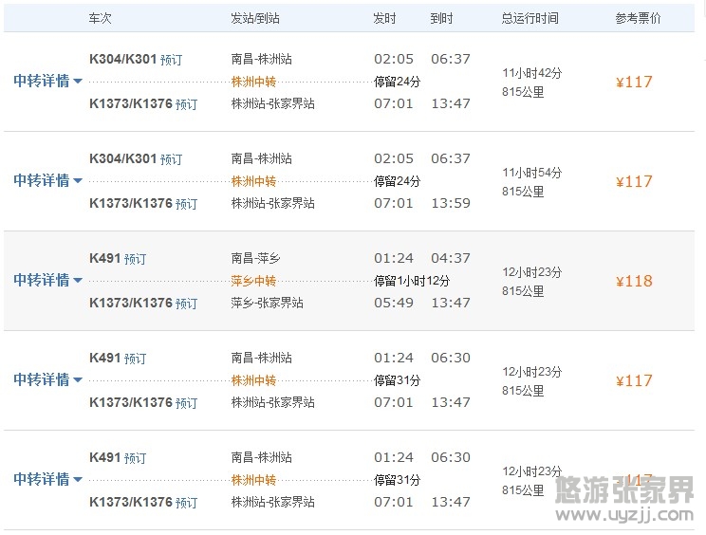This screenshot has width=706, height=535.
Task: Click 预订 beside K304/K301 in 11小时54分 trip
Action: coord(172,159)
